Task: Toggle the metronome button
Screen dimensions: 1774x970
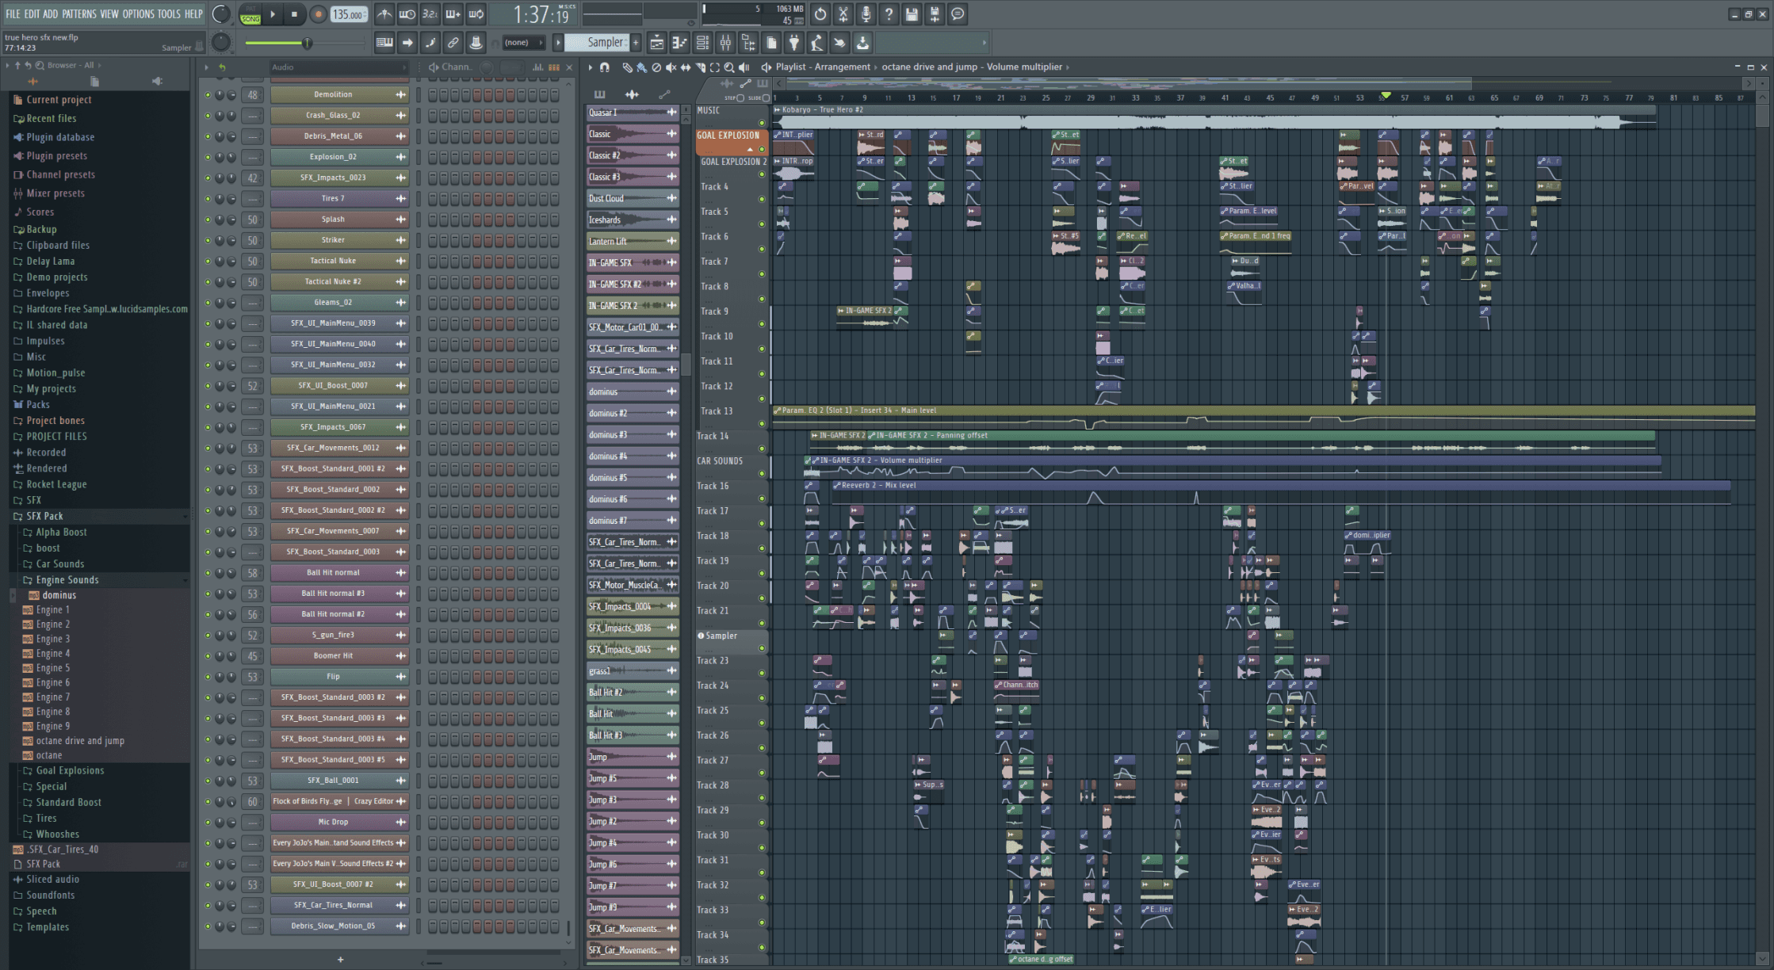Action: click(384, 14)
